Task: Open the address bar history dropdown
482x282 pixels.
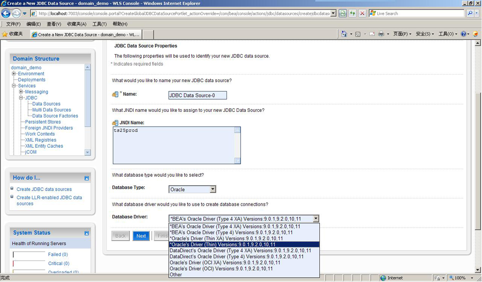Action: [x=333, y=14]
